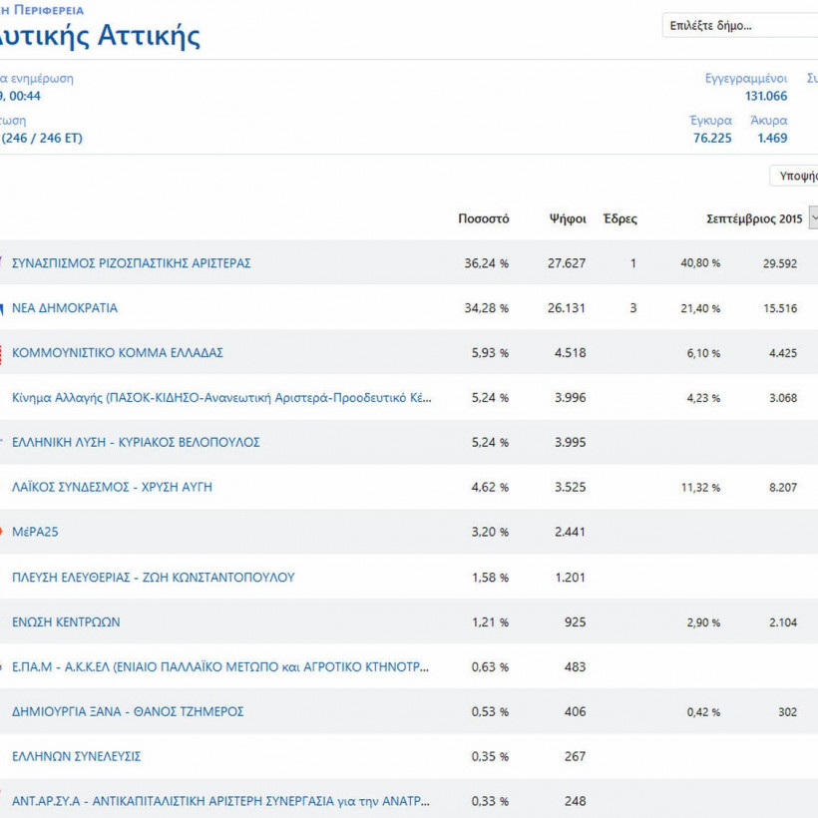Screen dimensions: 818x818
Task: Click the "1.201" votes cell
Action: click(570, 578)
